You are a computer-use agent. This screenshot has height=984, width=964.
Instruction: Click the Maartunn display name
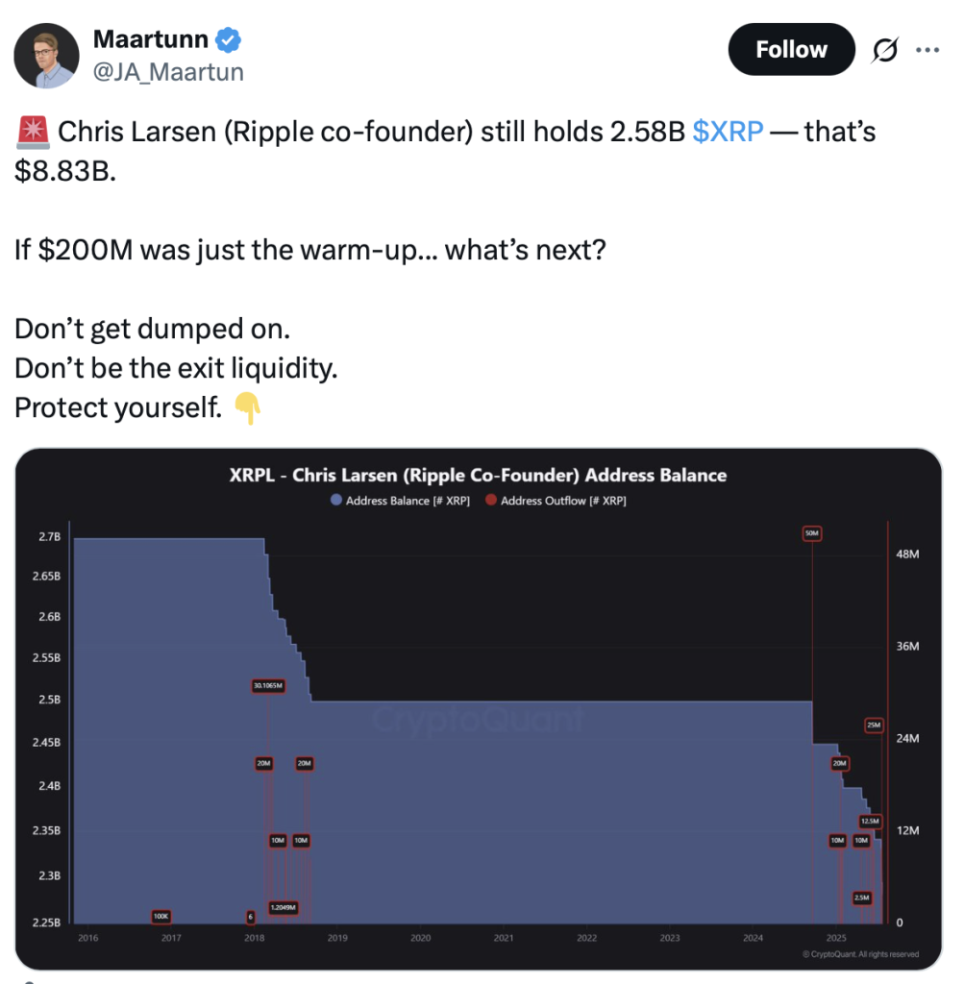(x=151, y=39)
